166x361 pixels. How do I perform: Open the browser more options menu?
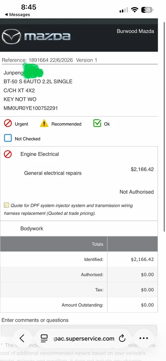144,338
